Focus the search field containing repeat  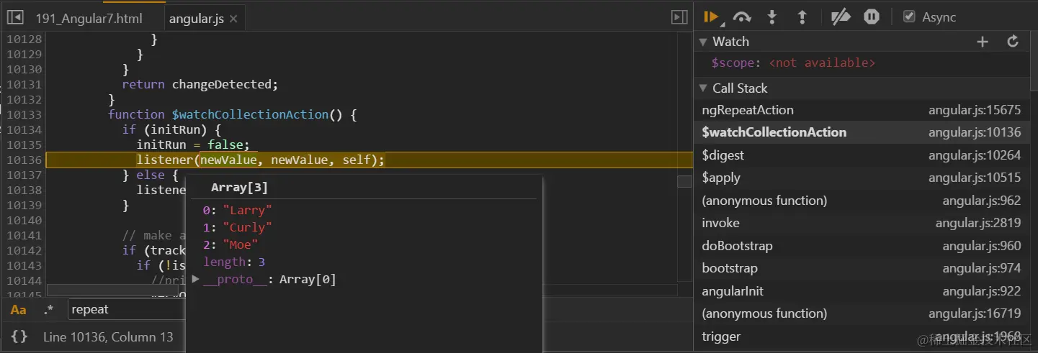tap(127, 310)
